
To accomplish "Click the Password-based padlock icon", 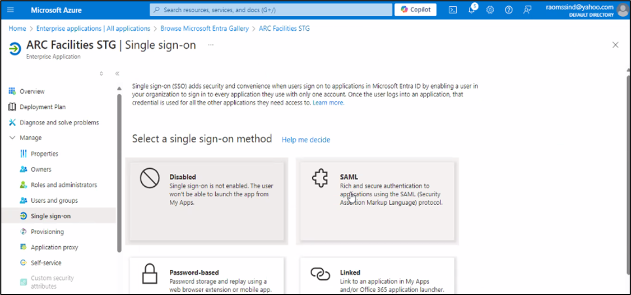I will coord(150,274).
